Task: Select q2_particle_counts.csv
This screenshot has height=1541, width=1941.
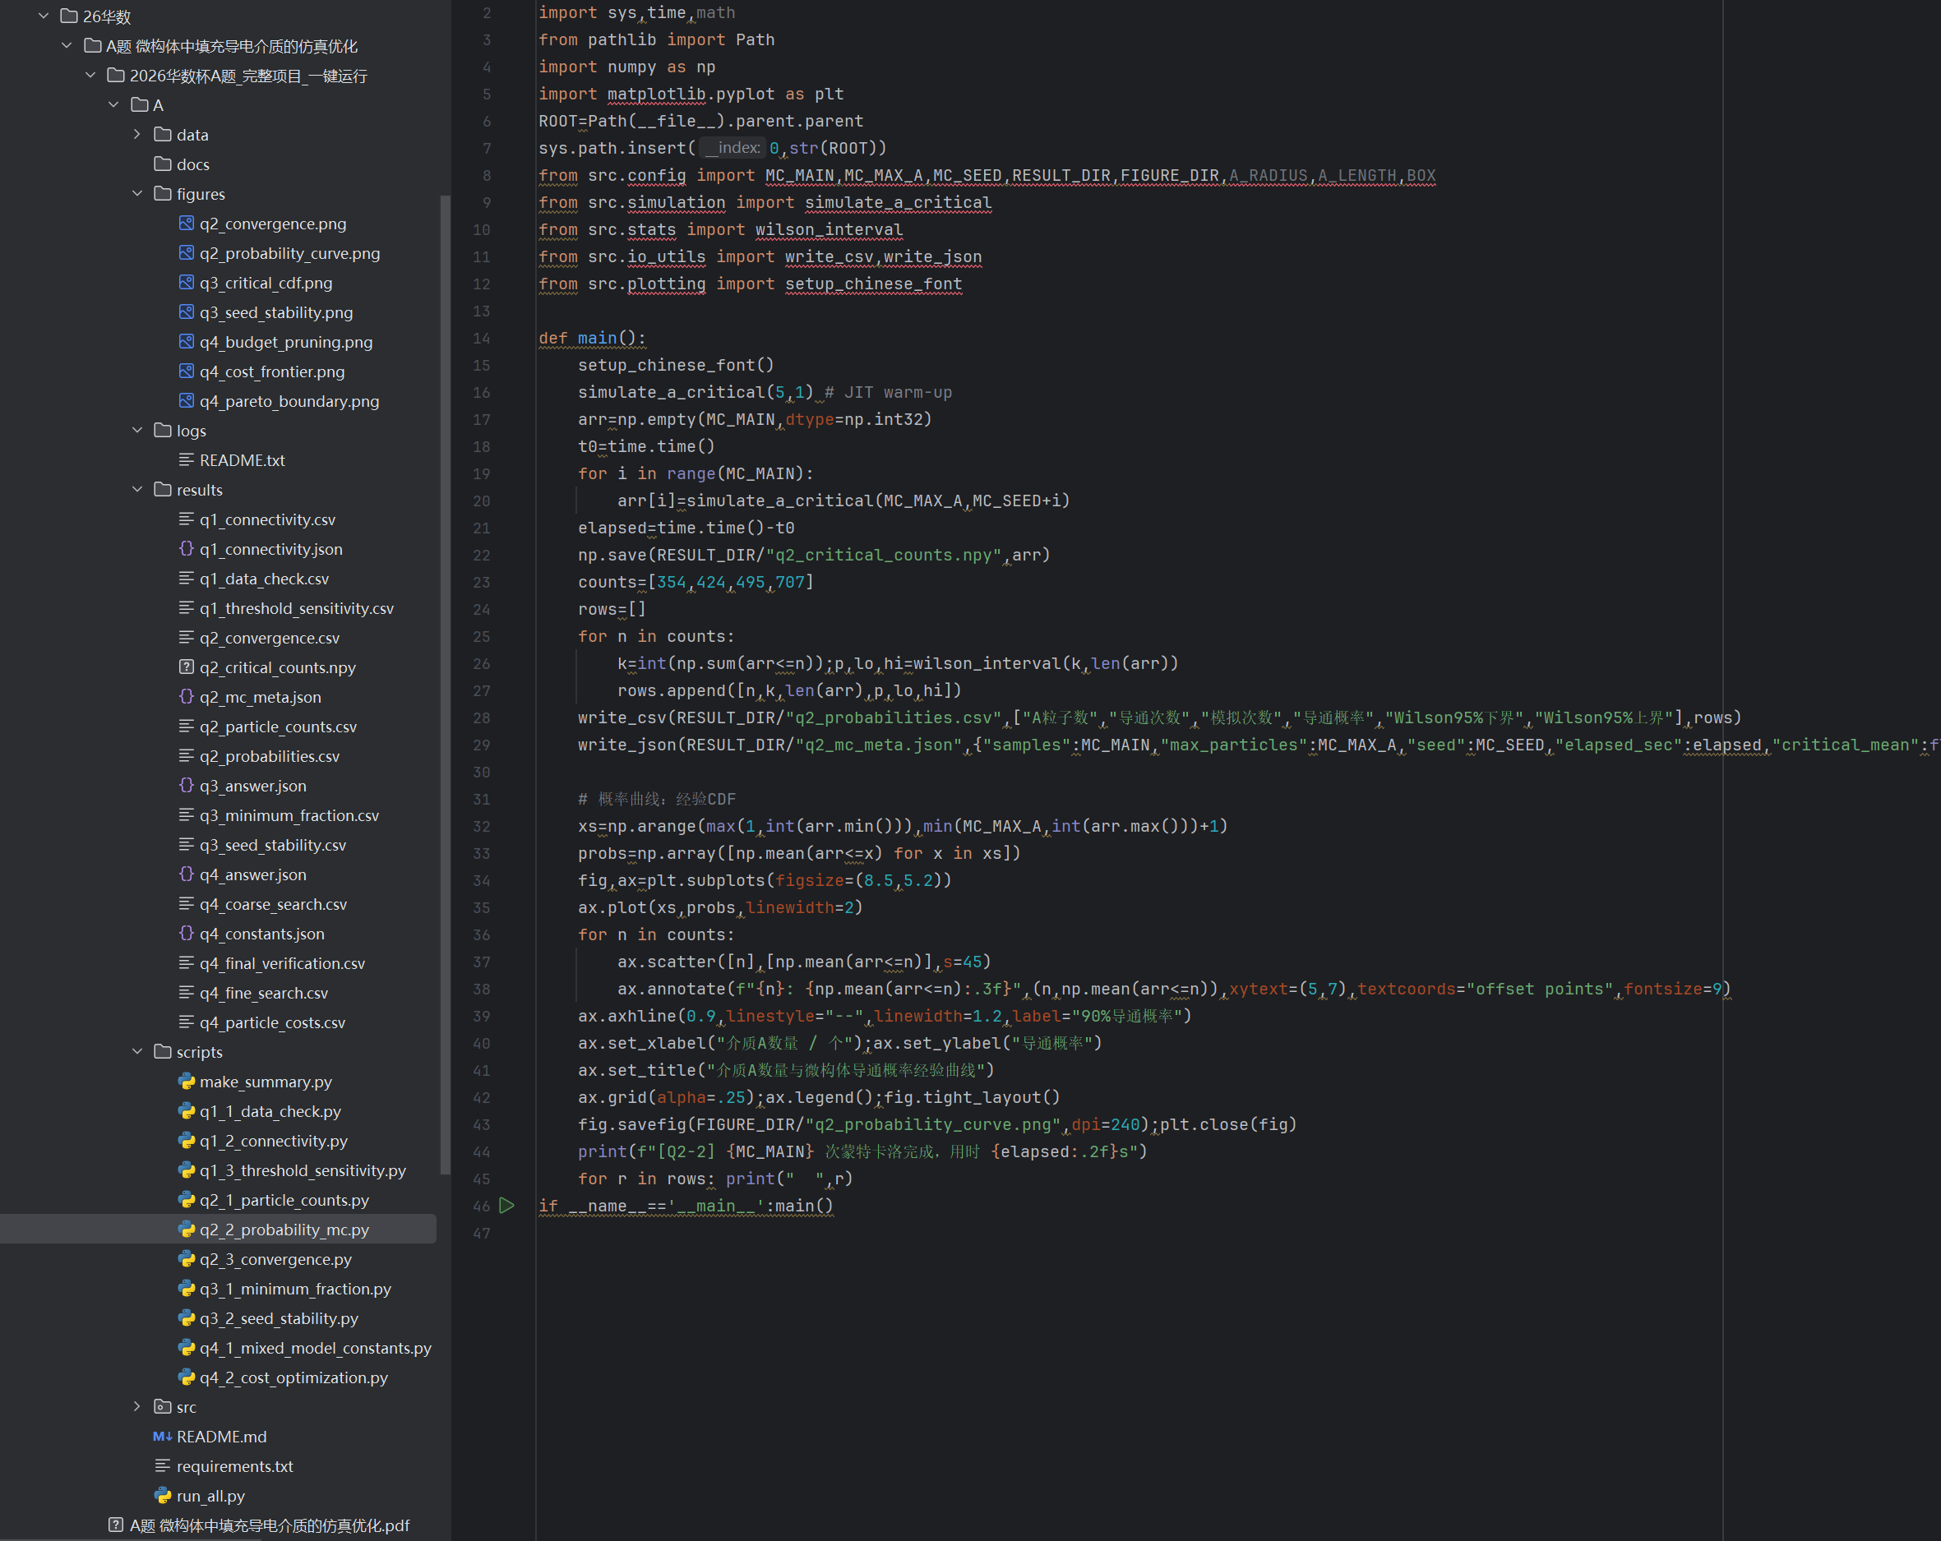Action: tap(278, 727)
